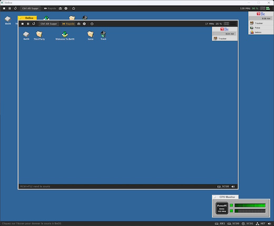This screenshot has height=226, width=274.
Task: Click the inner window reset arrow icon
Action: point(34,24)
